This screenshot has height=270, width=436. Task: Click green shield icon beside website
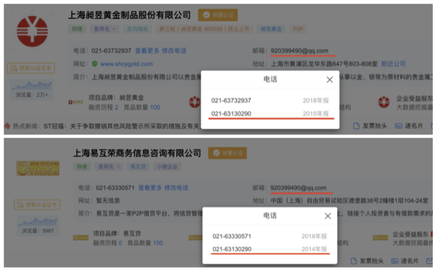pos(95,64)
